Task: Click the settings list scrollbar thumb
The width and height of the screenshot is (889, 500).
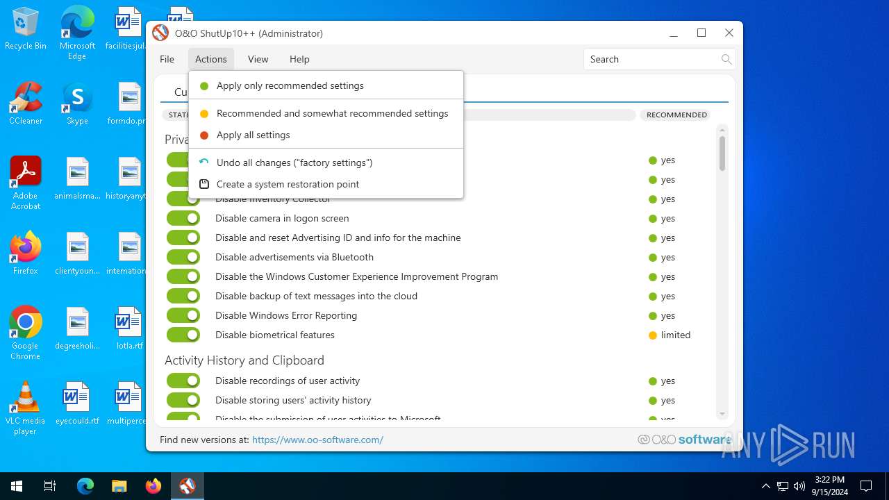Action: [x=722, y=153]
